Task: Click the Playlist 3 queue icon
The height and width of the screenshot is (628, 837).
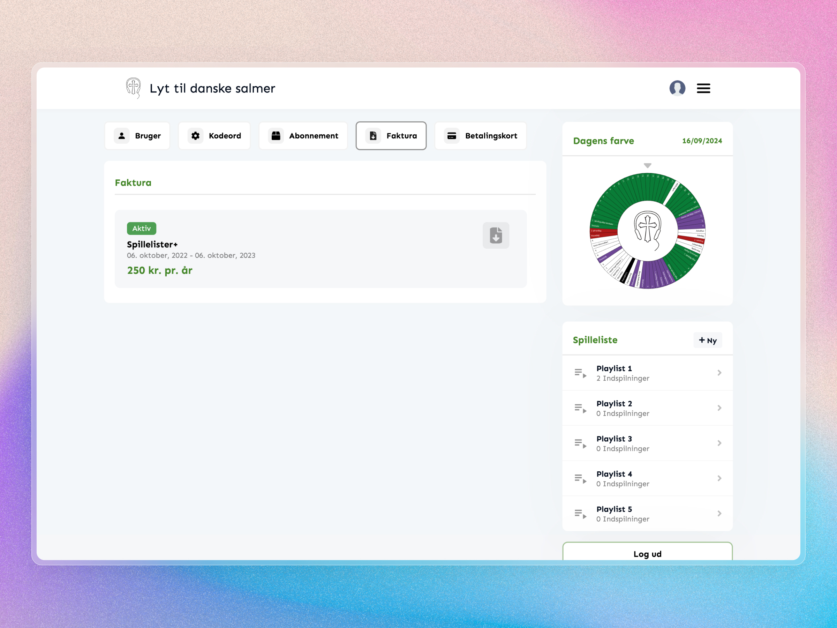Action: [x=580, y=443]
